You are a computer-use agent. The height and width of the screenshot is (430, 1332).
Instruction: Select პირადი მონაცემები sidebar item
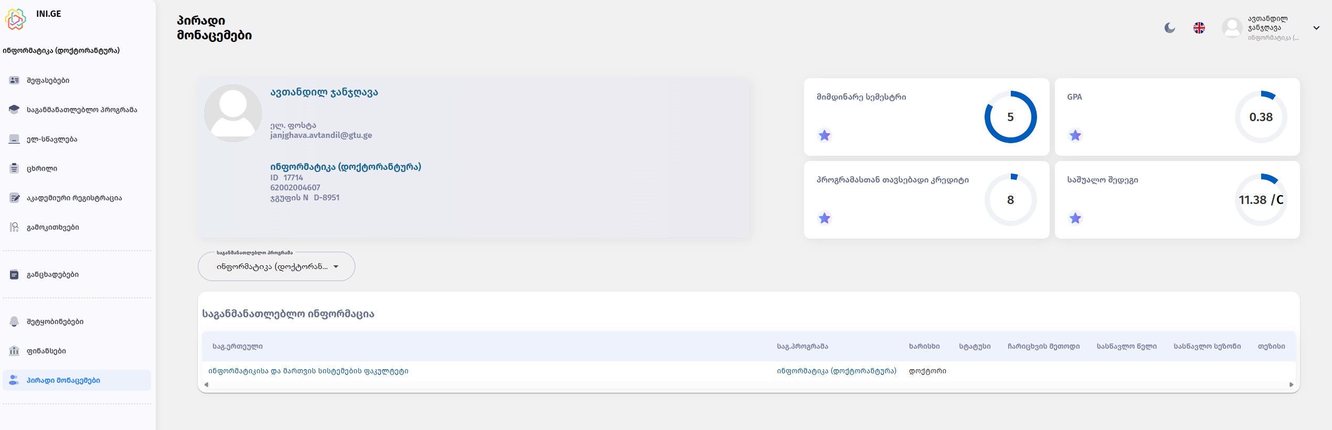click(77, 380)
